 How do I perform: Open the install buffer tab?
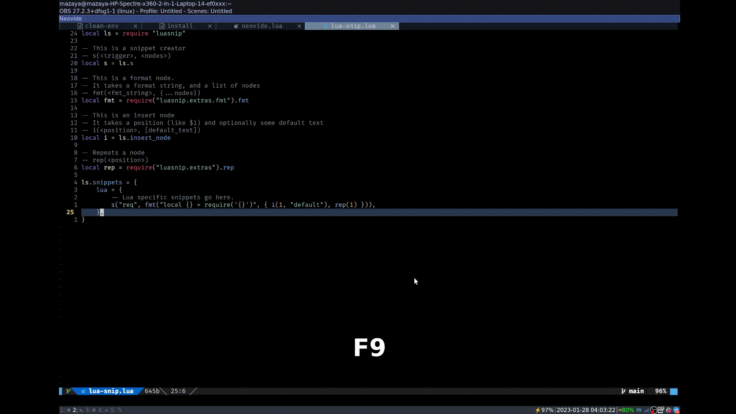pyautogui.click(x=180, y=26)
